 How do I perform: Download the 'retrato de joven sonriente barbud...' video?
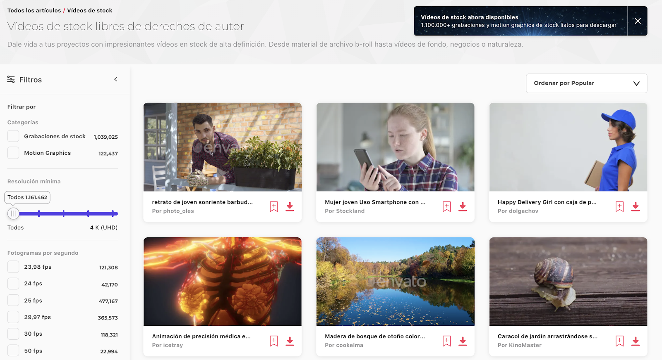[290, 206]
